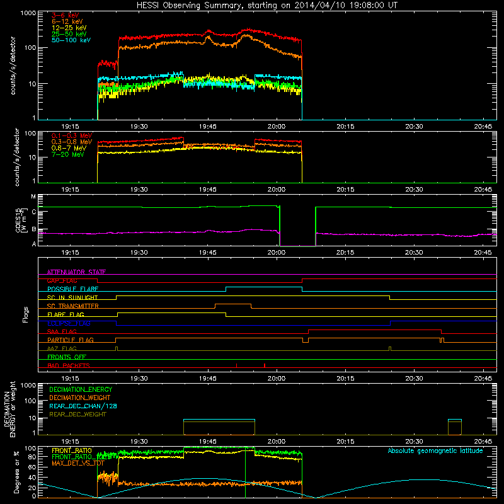
Task: Click the BAD_PACKETS flag label
Action: pyautogui.click(x=69, y=365)
